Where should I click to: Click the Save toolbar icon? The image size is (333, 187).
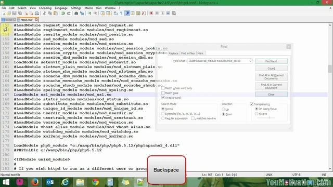click(x=14, y=14)
